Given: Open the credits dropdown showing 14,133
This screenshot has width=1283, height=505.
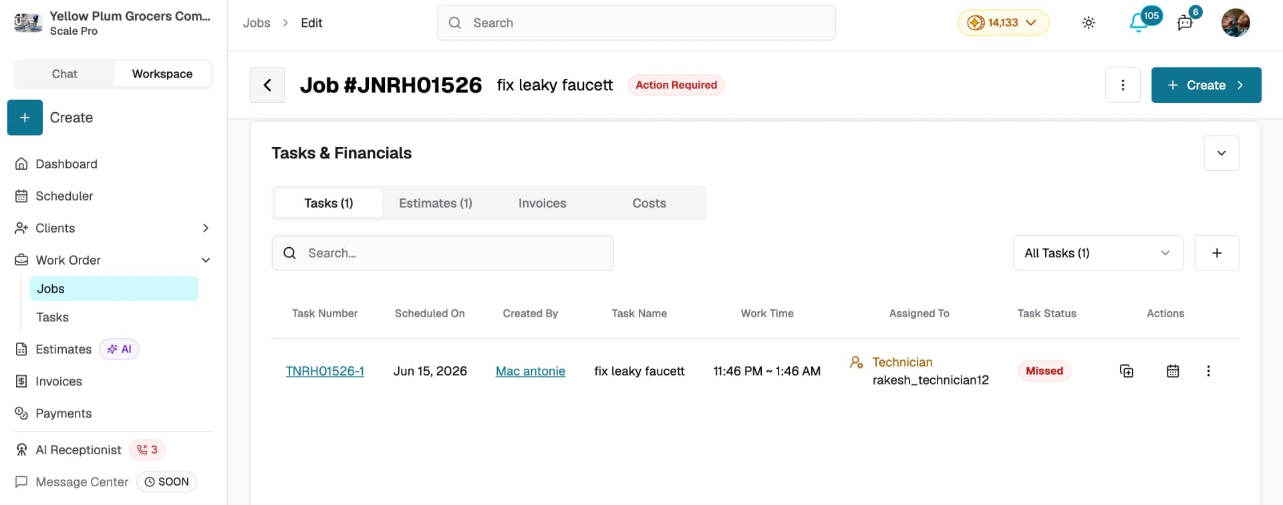Looking at the screenshot, I should (1003, 23).
